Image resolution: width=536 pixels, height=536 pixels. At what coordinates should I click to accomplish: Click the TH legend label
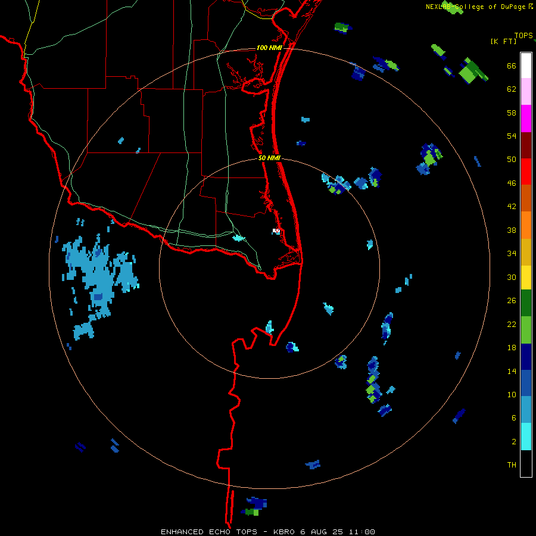512,465
